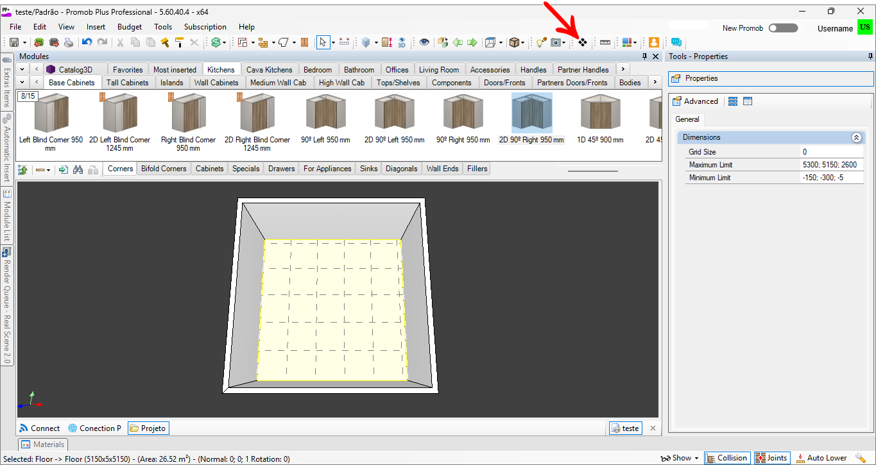Open the Insert menu
Image resolution: width=876 pixels, height=465 pixels.
coord(96,27)
